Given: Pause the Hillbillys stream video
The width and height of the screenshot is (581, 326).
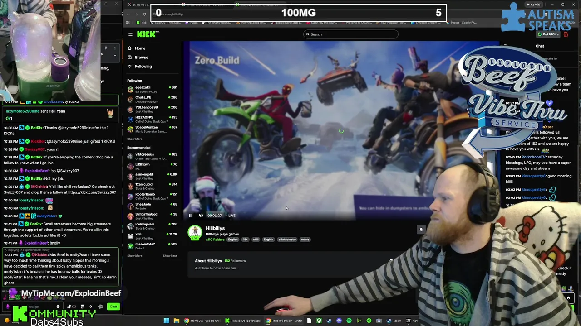Looking at the screenshot, I should pos(191,216).
